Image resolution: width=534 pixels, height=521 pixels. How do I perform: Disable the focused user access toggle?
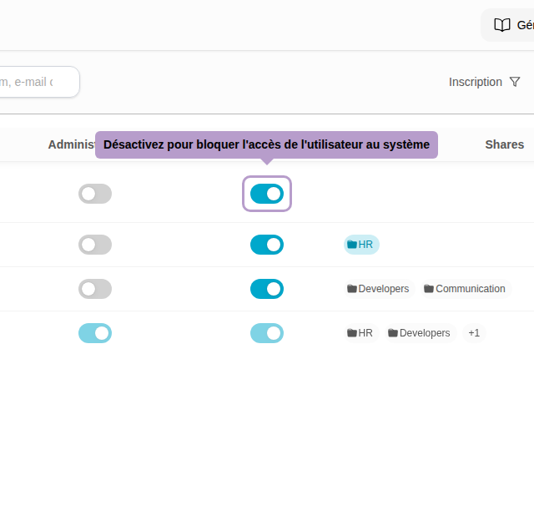[267, 194]
